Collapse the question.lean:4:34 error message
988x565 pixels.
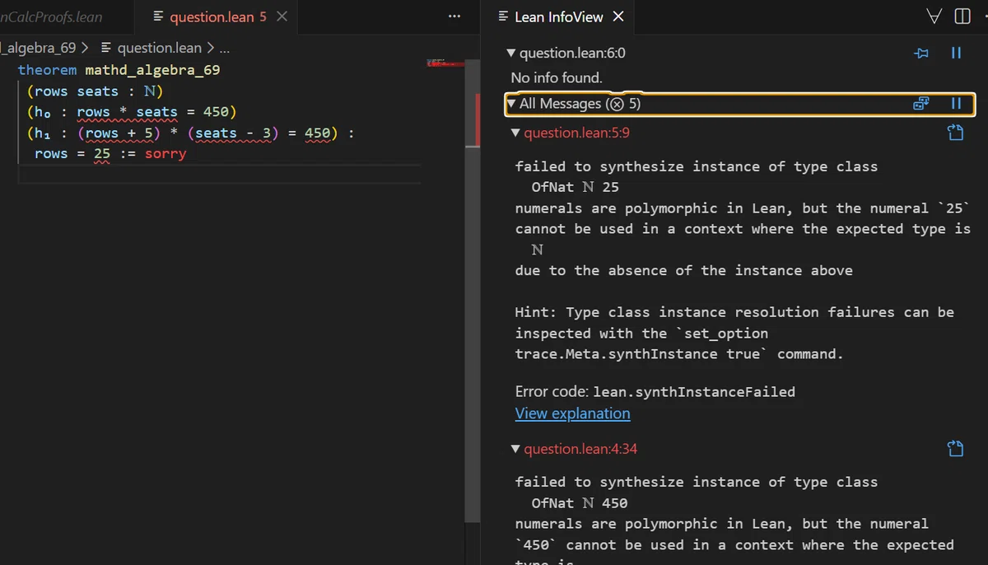tap(516, 449)
